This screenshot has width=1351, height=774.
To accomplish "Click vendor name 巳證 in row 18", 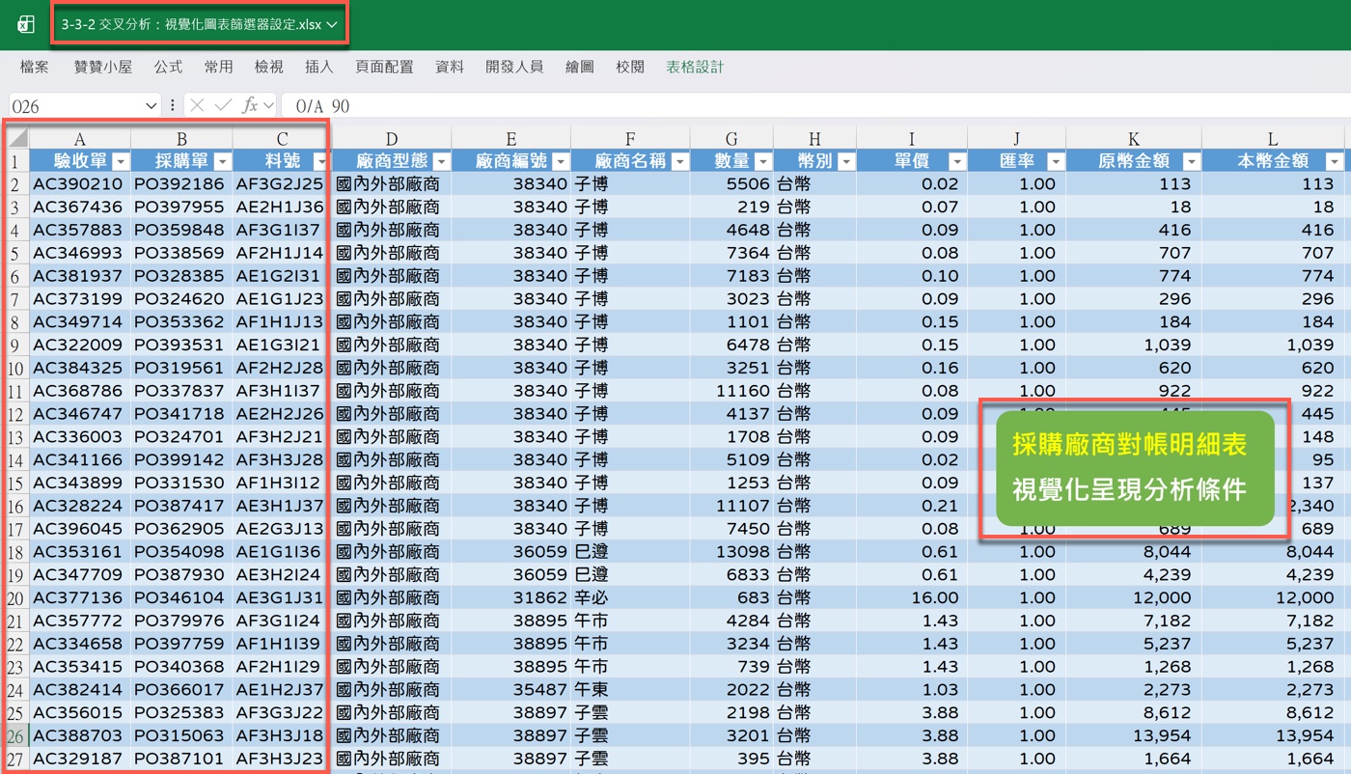I will click(x=630, y=551).
